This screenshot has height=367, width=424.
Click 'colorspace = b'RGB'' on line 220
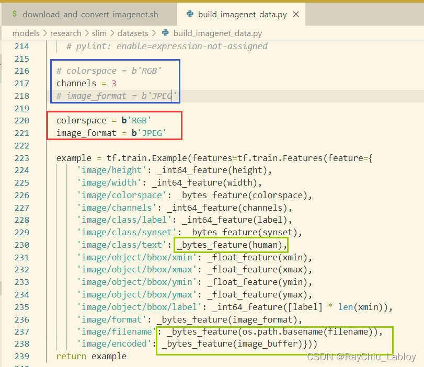pyautogui.click(x=104, y=120)
